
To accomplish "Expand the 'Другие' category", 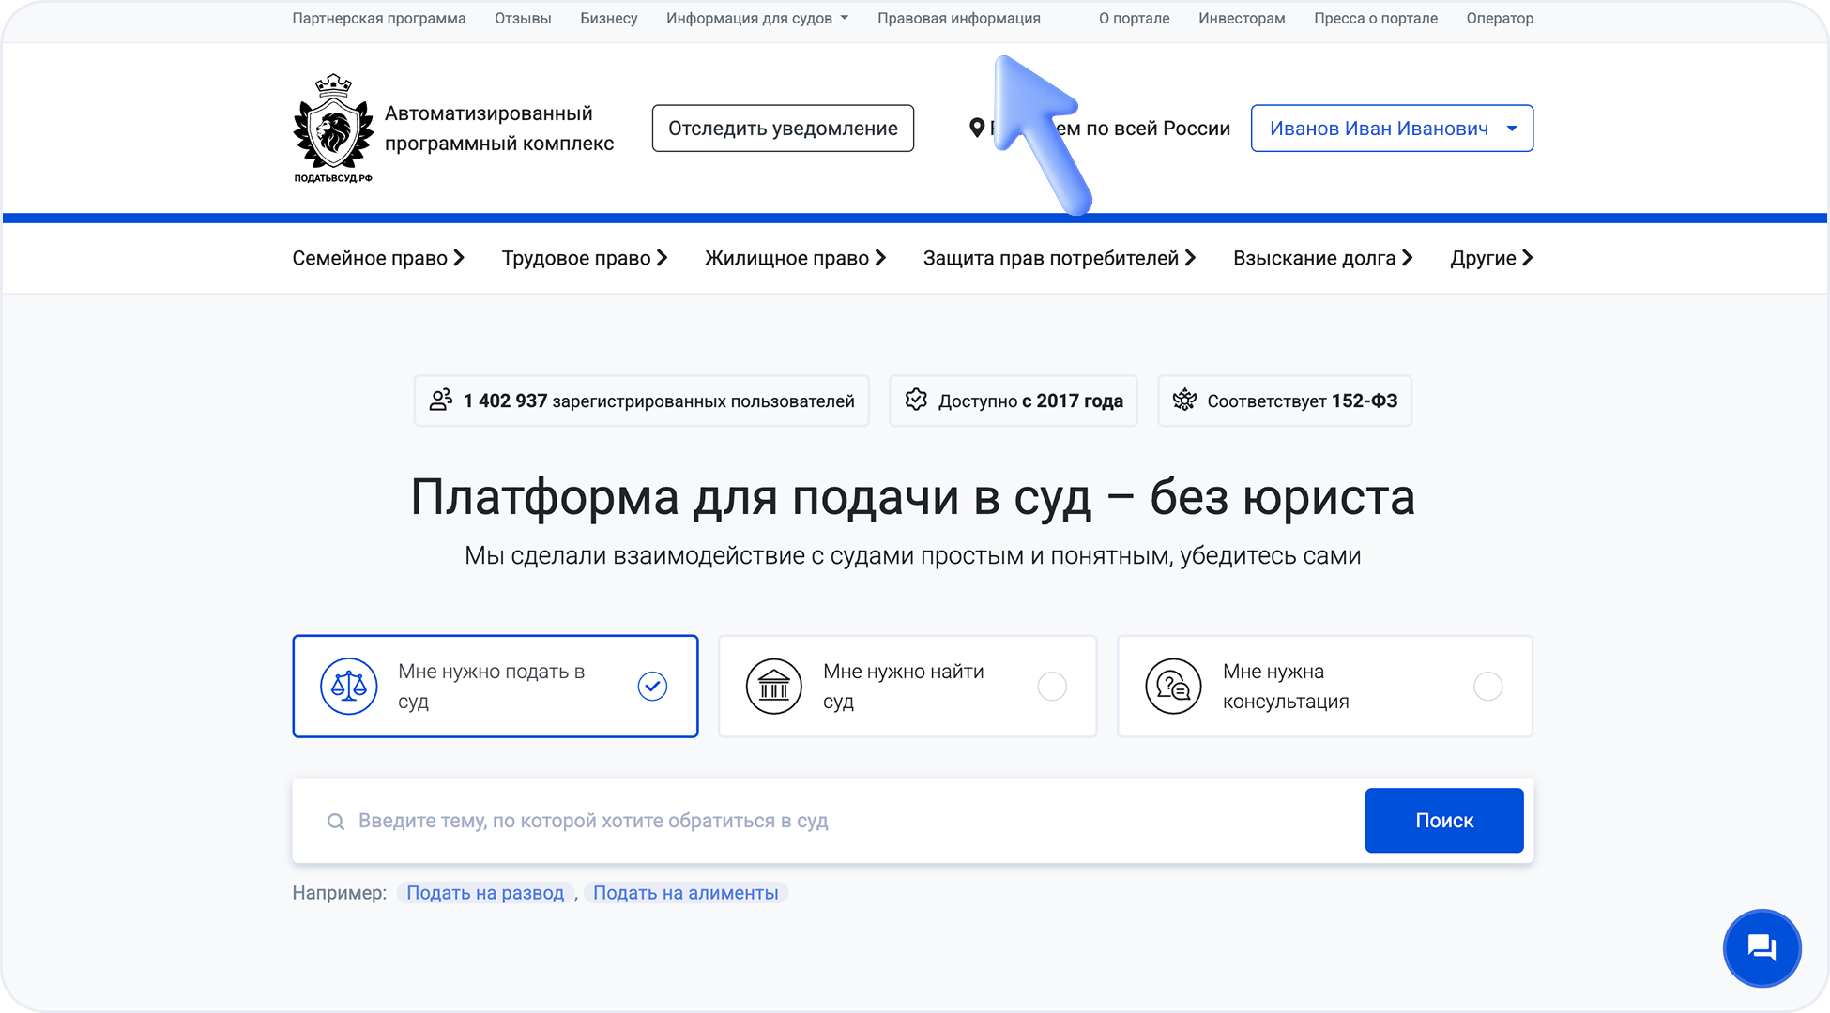I will coord(1492,258).
